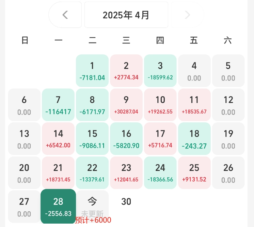Viewport: 254px width, 227px height.
Task: Go to next month with right arrow
Action: click(187, 15)
